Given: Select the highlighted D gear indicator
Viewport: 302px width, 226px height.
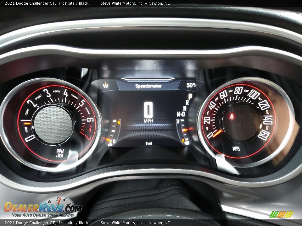Looking at the screenshot, I should 183,114.
